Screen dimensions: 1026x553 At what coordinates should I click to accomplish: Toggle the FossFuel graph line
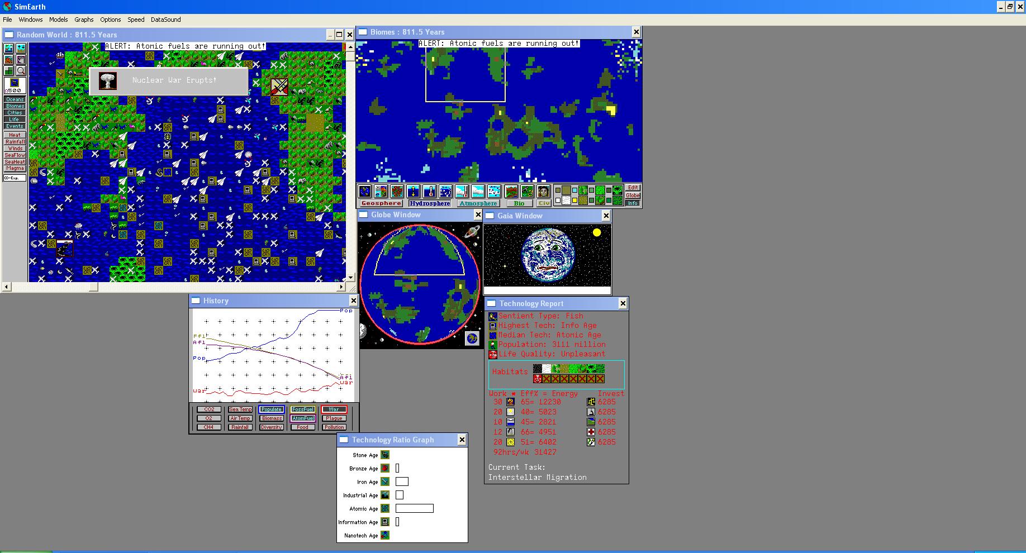click(303, 409)
